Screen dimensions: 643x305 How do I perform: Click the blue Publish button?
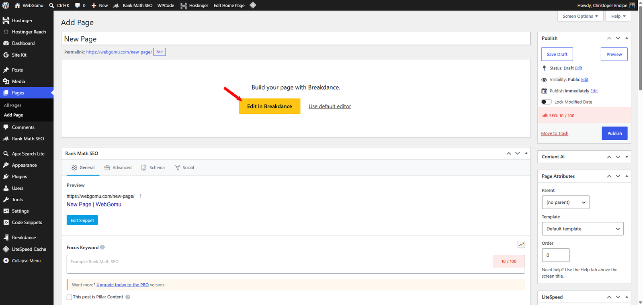(614, 133)
